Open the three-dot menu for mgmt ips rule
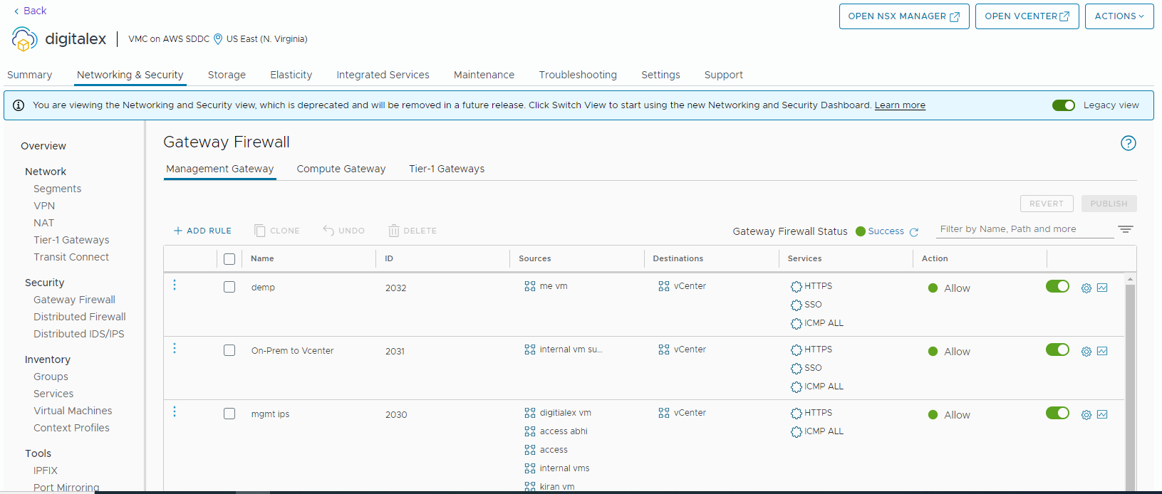Viewport: 1162px width, 494px height. point(175,411)
